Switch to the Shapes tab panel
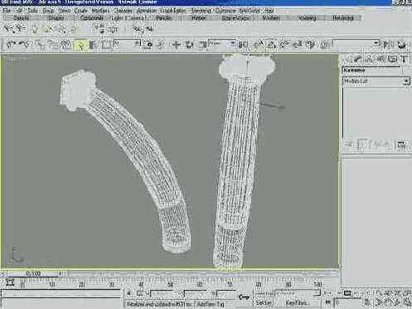Screen dimensions: 412x309 pyautogui.click(x=56, y=18)
